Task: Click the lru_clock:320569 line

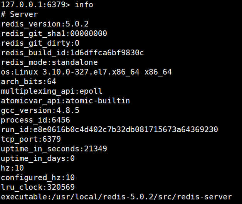Action: 38,187
